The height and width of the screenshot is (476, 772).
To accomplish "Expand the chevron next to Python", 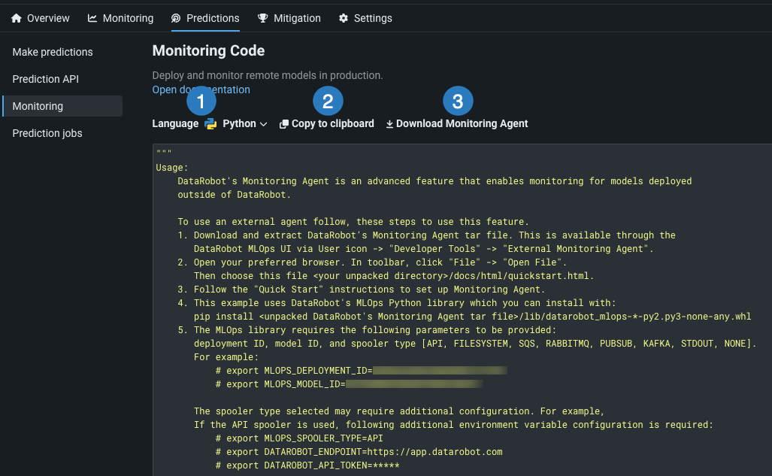I will (264, 124).
